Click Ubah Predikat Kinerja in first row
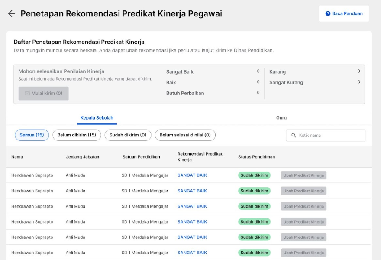The height and width of the screenshot is (260, 381). (x=304, y=175)
